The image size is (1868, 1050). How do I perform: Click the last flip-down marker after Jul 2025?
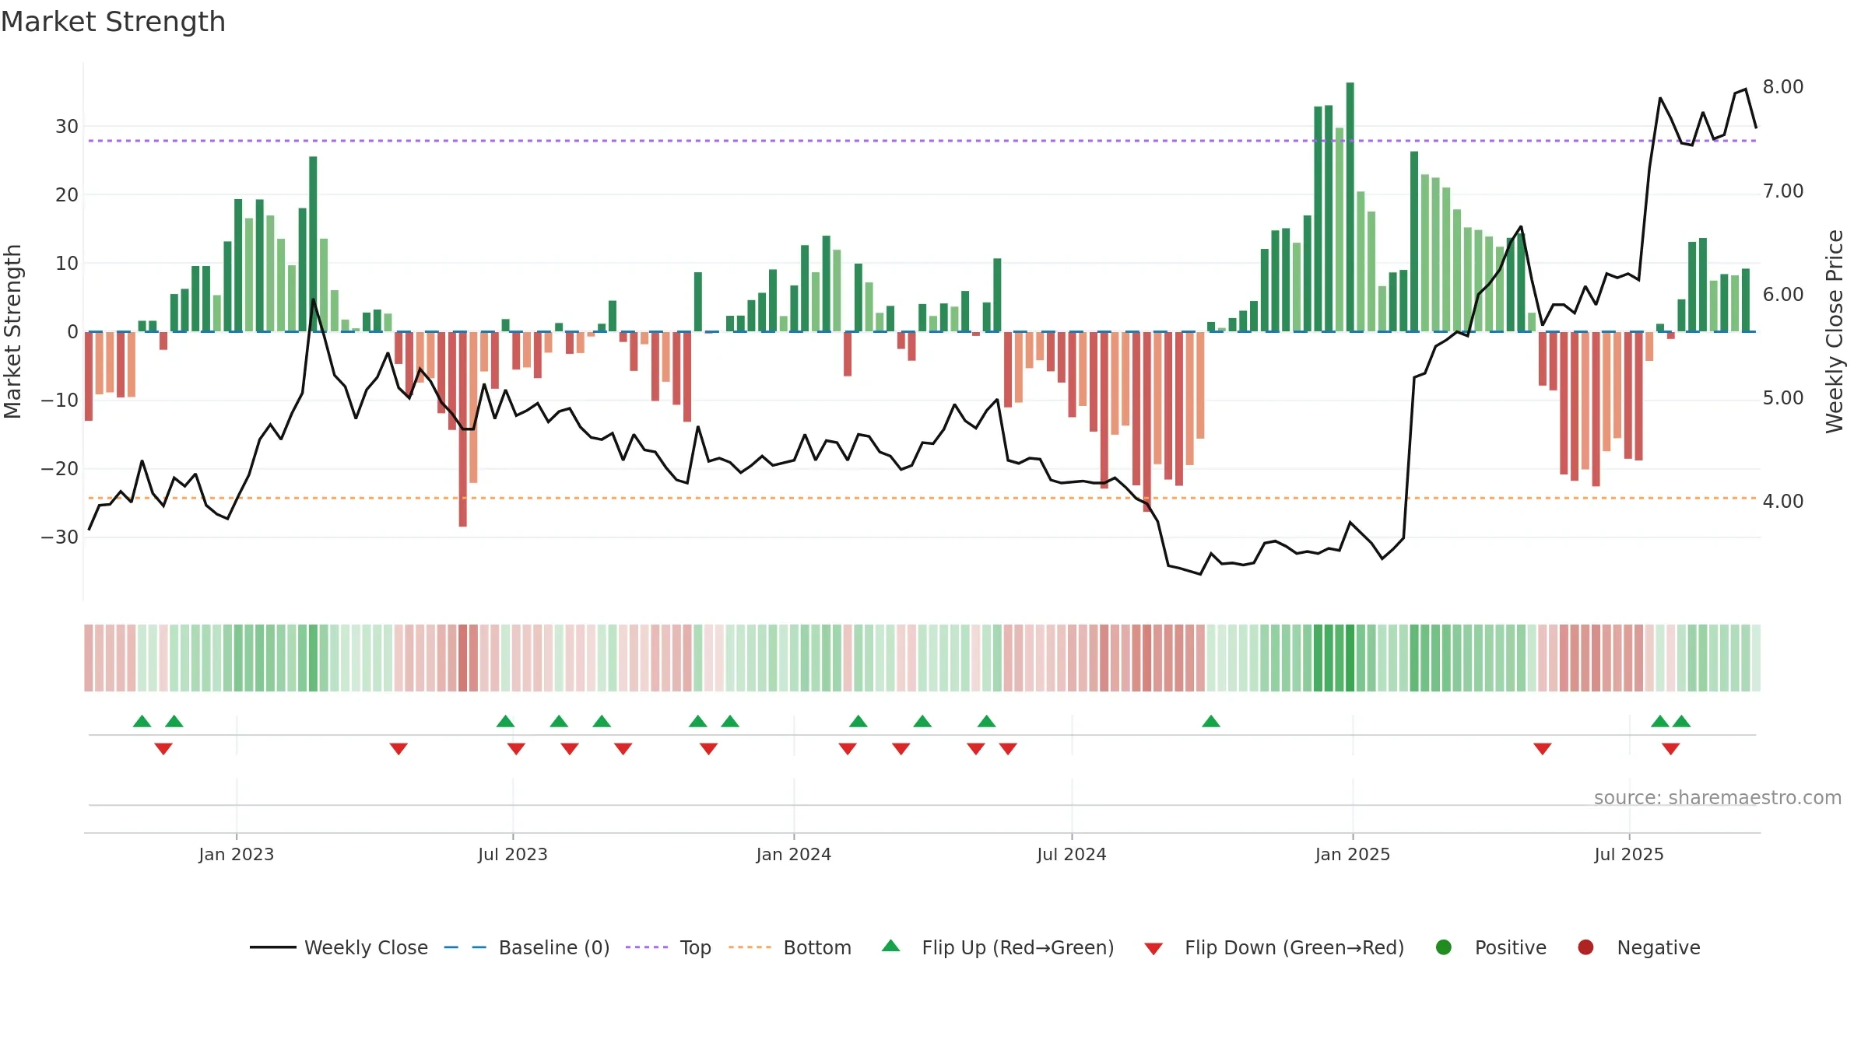1671,749
